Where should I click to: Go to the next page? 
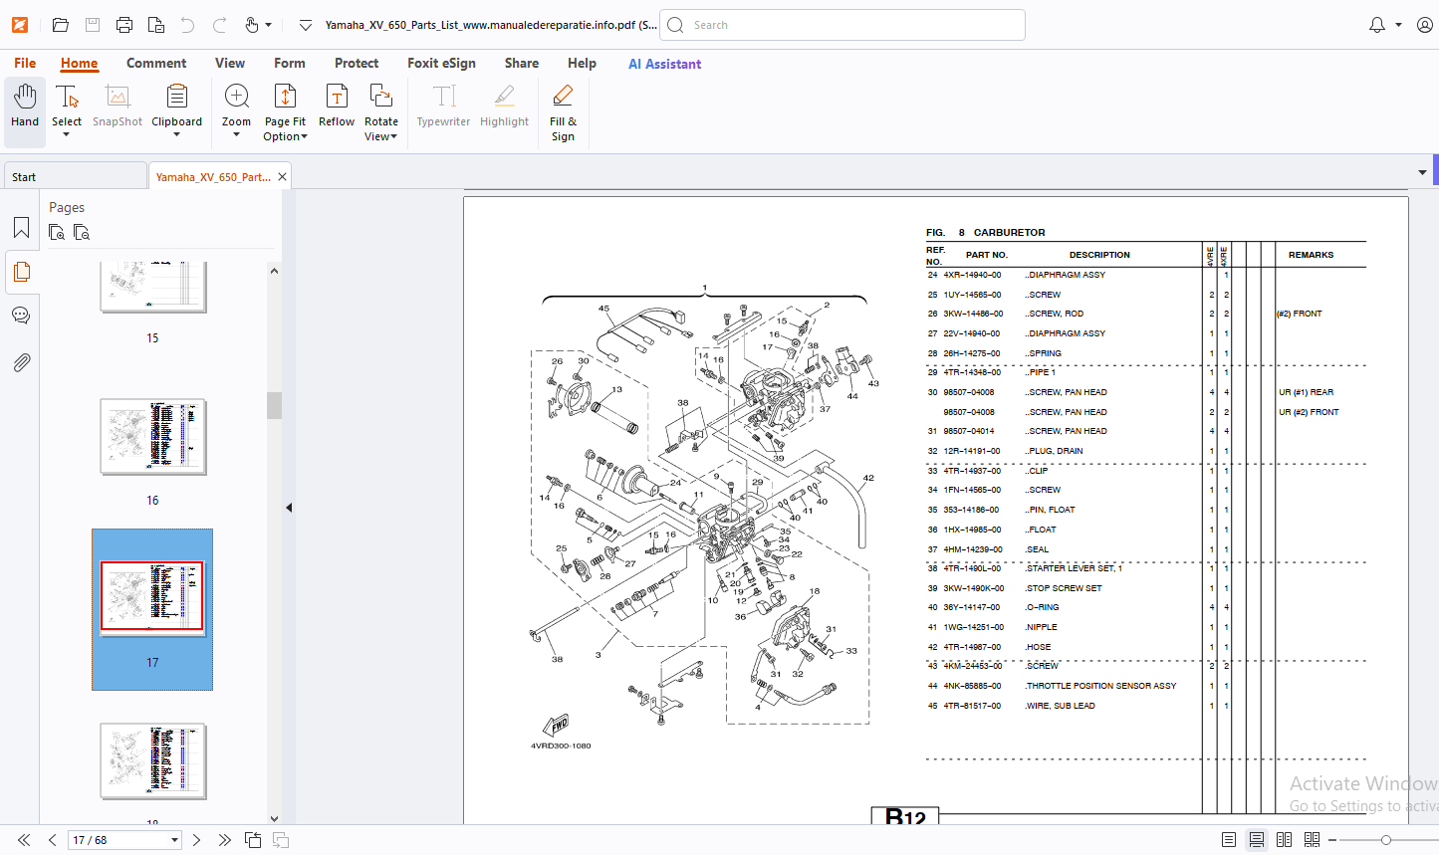(196, 840)
